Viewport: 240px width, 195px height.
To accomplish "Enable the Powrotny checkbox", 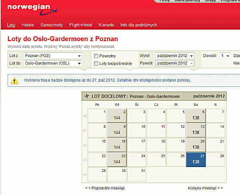I will 96,56.
